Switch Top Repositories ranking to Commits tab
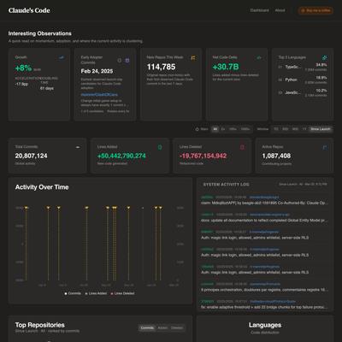This screenshot has height=342, width=342. (x=147, y=327)
